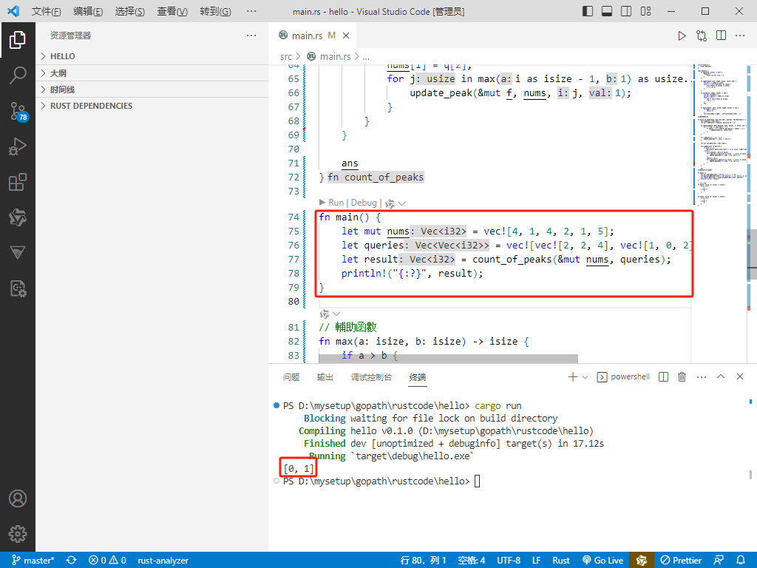
Task: Click sync changes icon in status bar
Action: point(72,561)
